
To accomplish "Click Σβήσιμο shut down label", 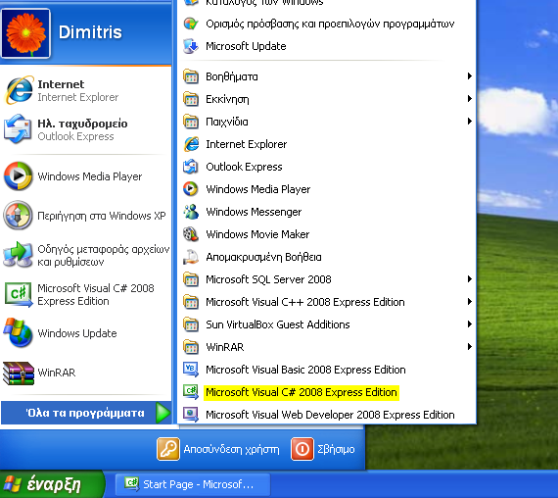I will click(336, 449).
